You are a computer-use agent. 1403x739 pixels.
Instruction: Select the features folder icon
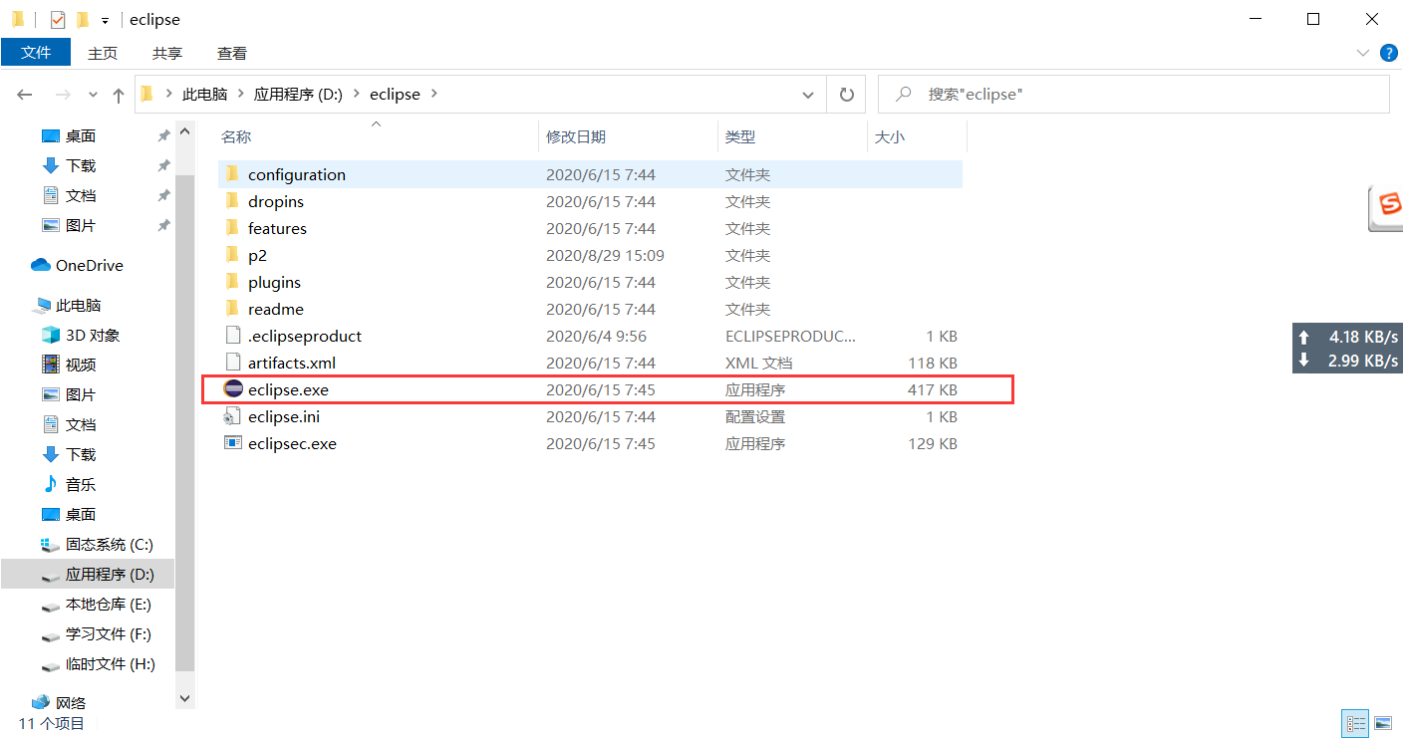(232, 228)
